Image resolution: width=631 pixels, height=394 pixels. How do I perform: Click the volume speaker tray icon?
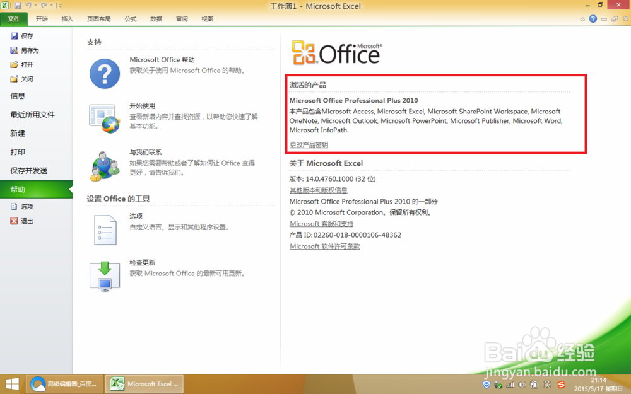pyautogui.click(x=522, y=385)
